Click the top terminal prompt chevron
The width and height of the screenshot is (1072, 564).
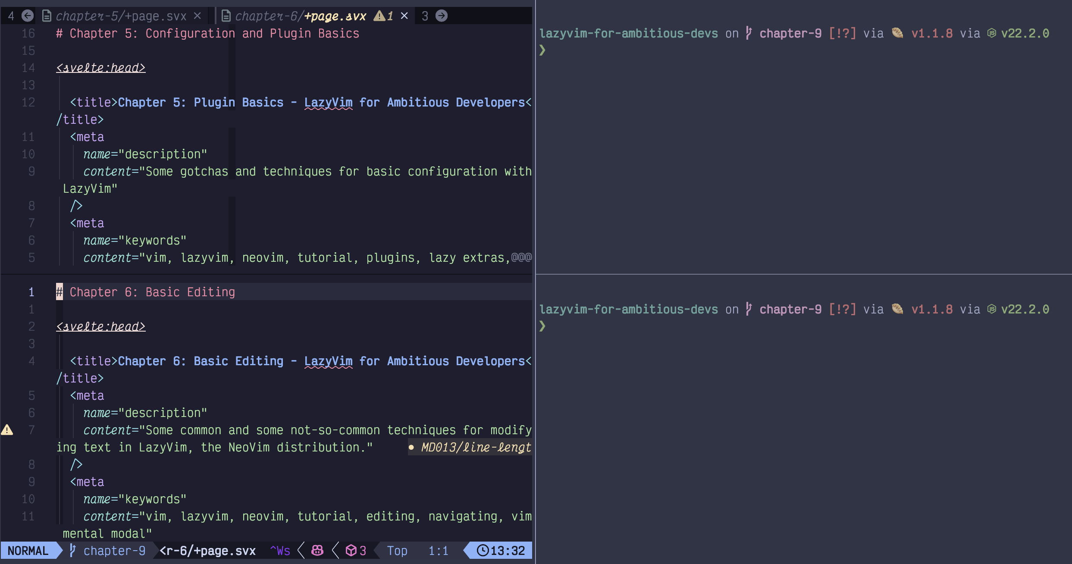[x=543, y=50]
